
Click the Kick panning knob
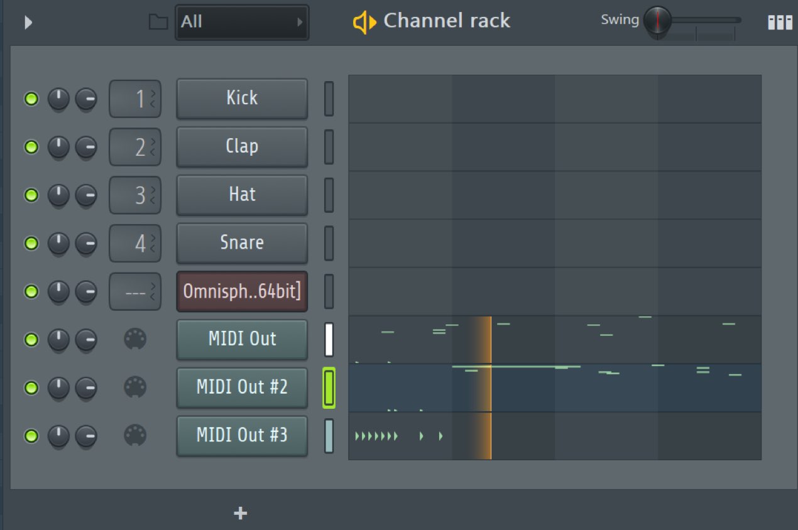[58, 99]
